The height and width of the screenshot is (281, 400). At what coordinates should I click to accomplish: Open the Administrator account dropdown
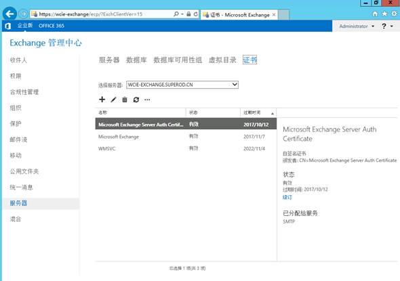357,26
